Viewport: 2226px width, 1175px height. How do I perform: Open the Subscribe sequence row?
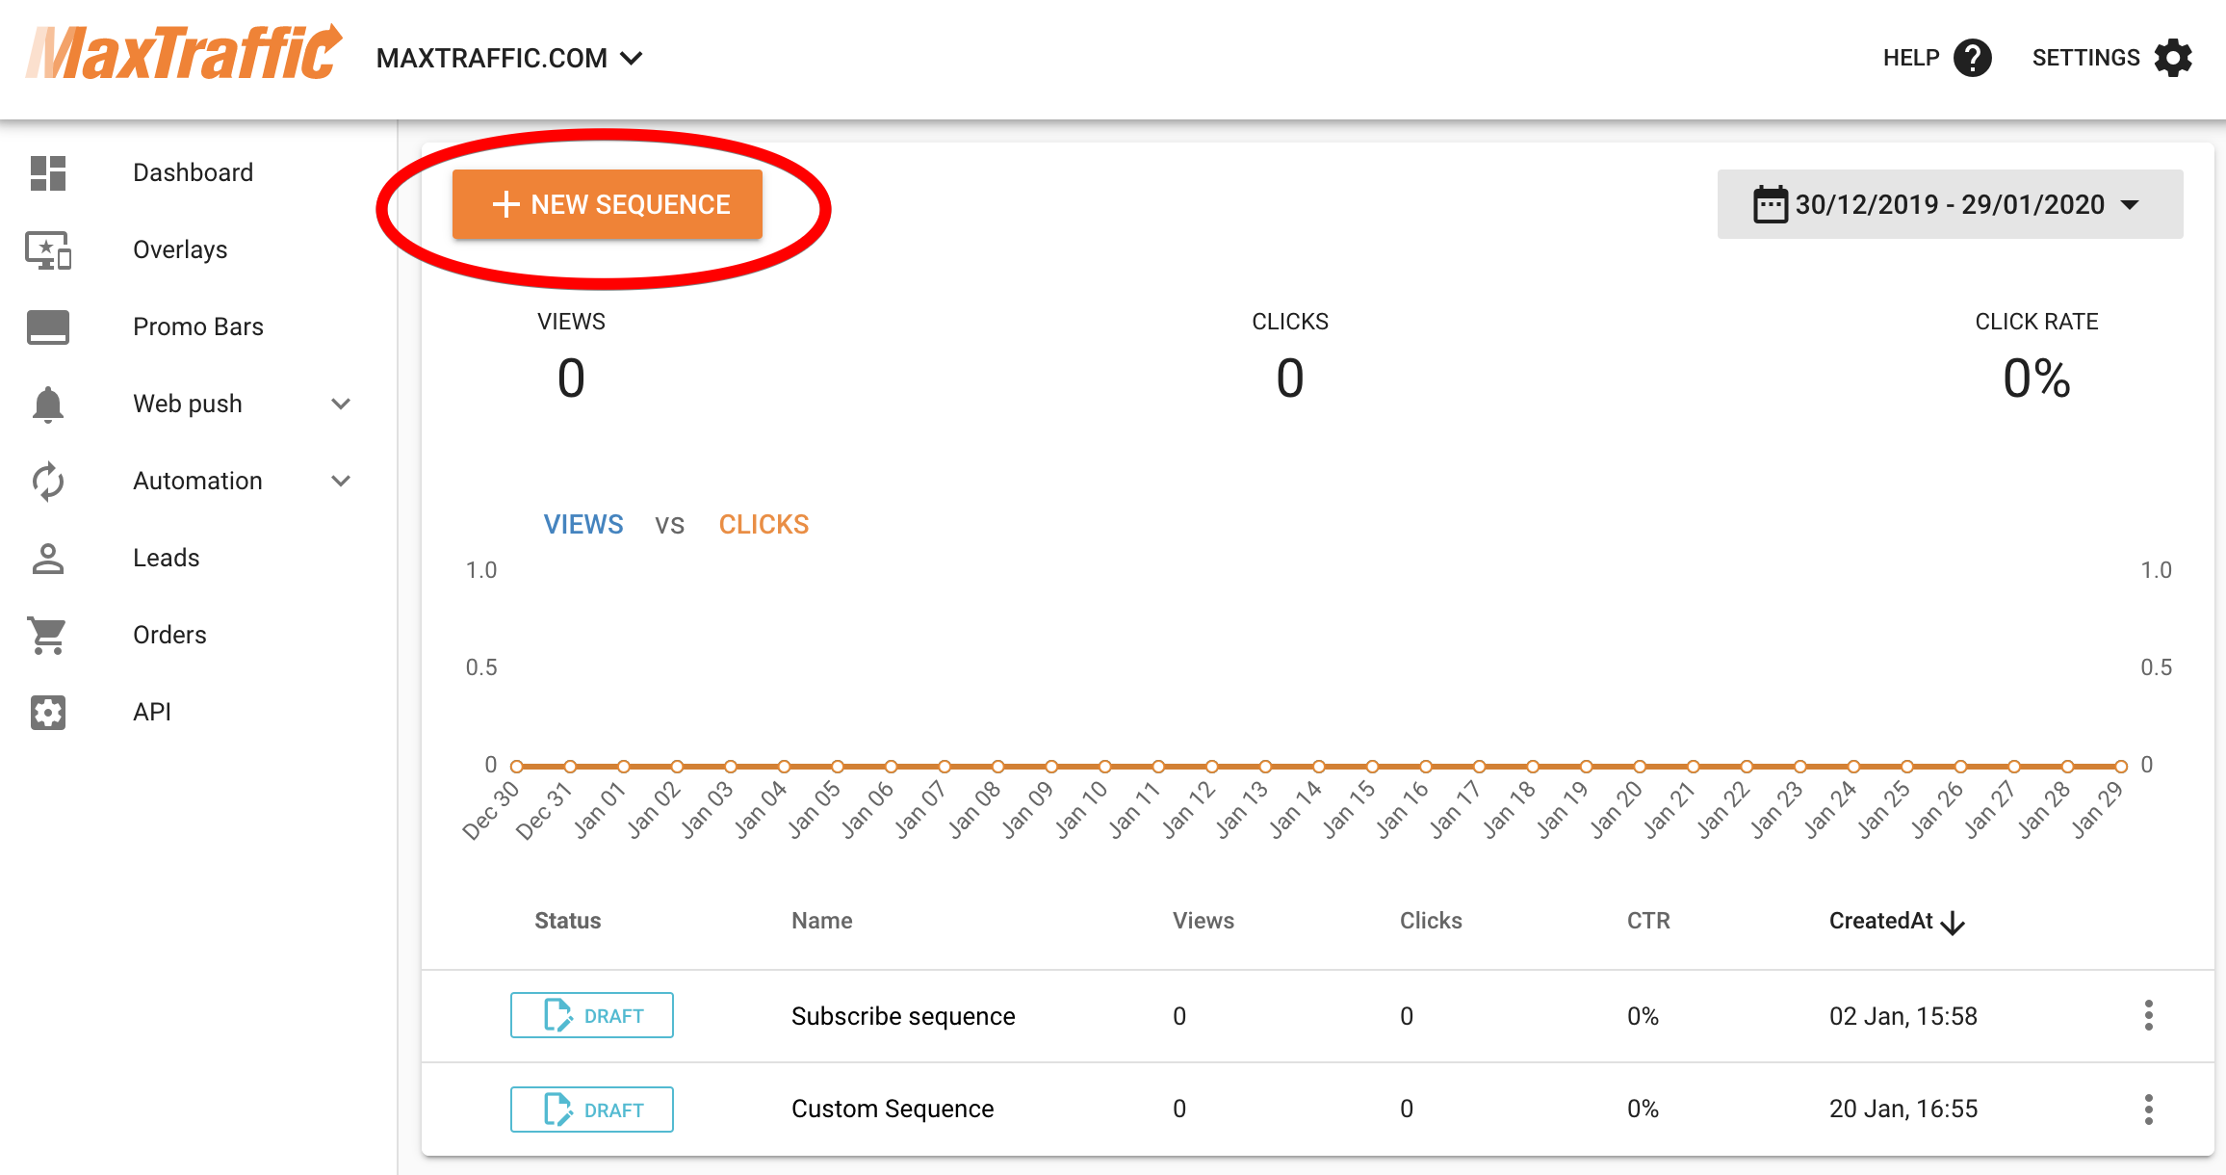pos(902,1016)
